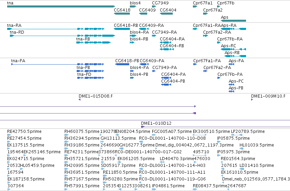
Task: Select the tna-PB protein label
Action: [83, 68]
